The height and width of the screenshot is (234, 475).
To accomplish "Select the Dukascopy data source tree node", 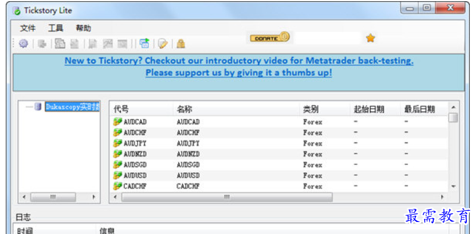I will click(72, 107).
